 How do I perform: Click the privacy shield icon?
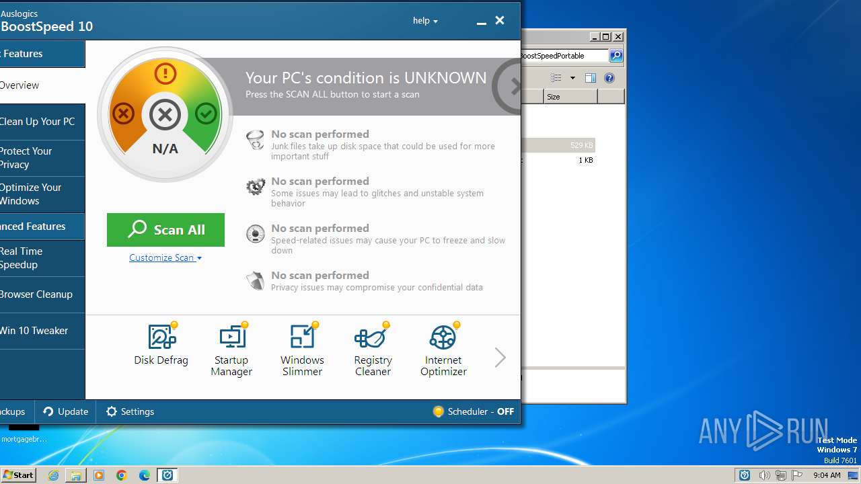[x=256, y=280]
